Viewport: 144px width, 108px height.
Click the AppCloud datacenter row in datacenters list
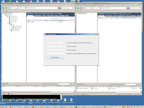[50, 22]
